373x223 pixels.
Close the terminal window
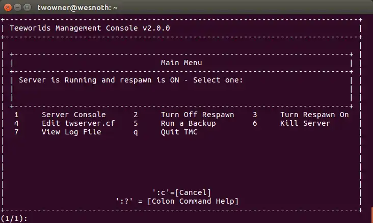pos(8,8)
